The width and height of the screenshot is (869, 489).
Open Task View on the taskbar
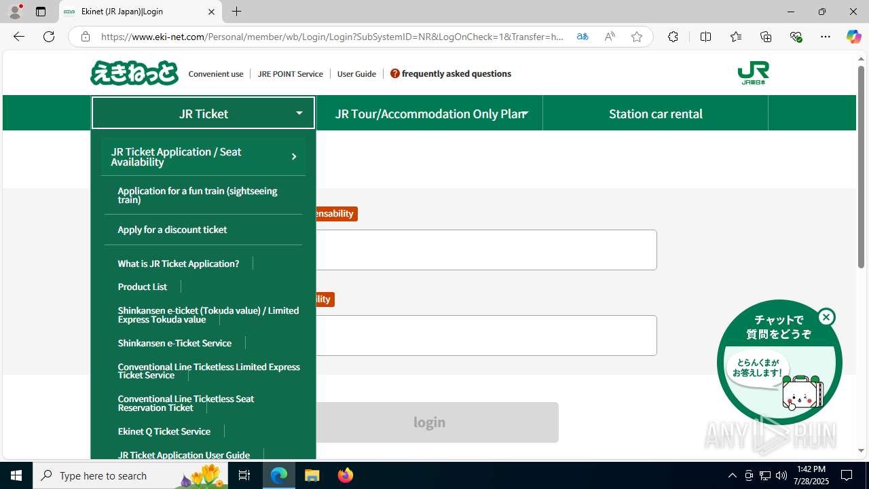coord(244,475)
